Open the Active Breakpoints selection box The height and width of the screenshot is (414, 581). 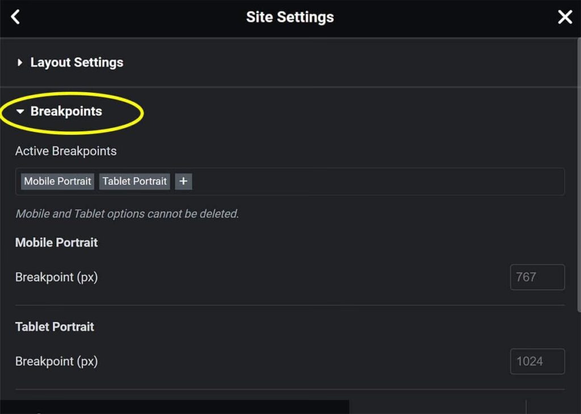tap(374, 181)
